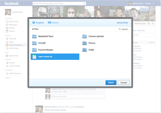Open the Dropbox tab in the chooser
The width and height of the screenshot is (161, 113).
click(38, 23)
